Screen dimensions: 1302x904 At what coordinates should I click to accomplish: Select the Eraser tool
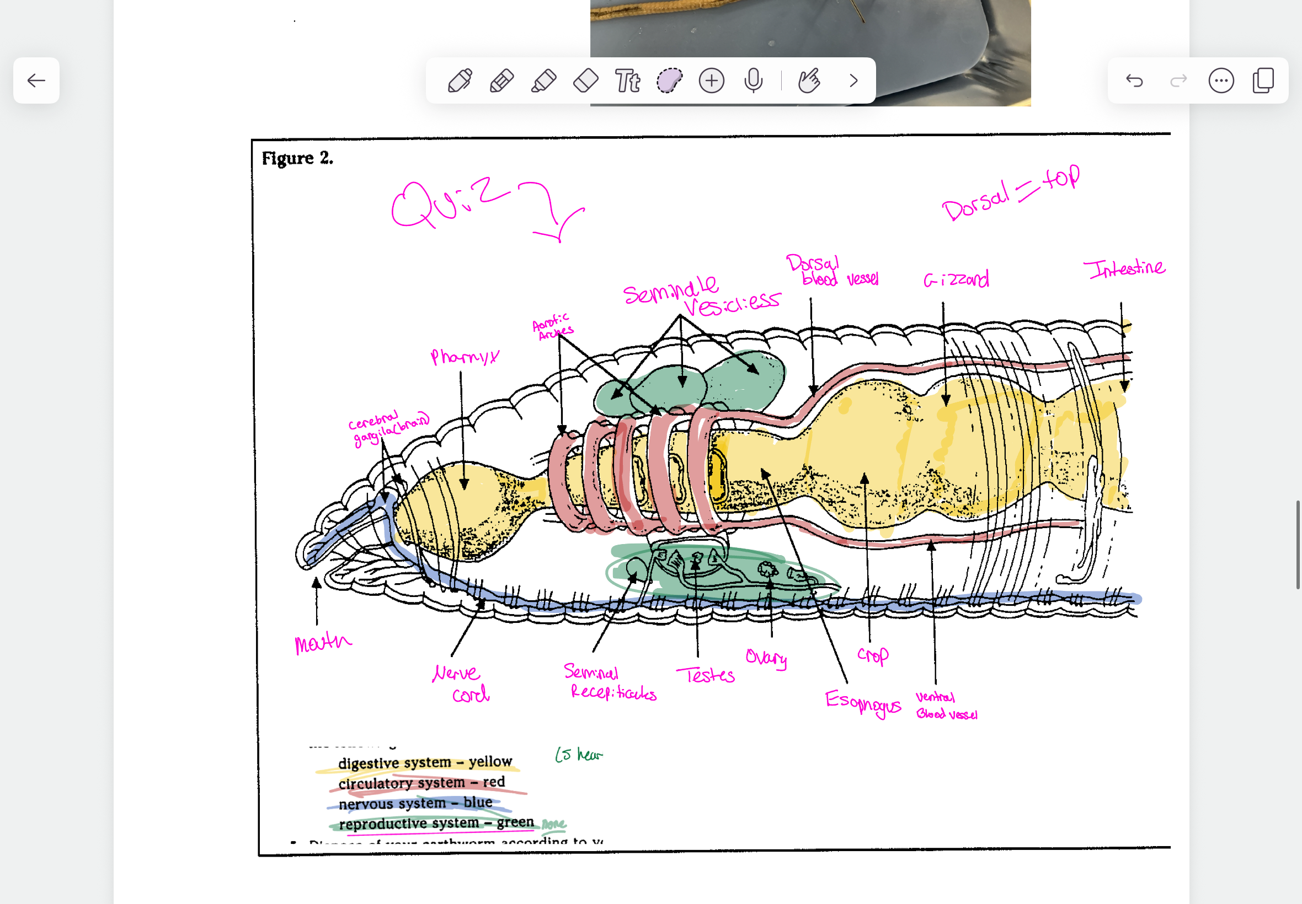(x=585, y=80)
